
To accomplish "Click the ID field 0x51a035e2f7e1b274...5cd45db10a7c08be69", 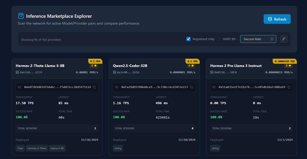I will (x=251, y=87).
